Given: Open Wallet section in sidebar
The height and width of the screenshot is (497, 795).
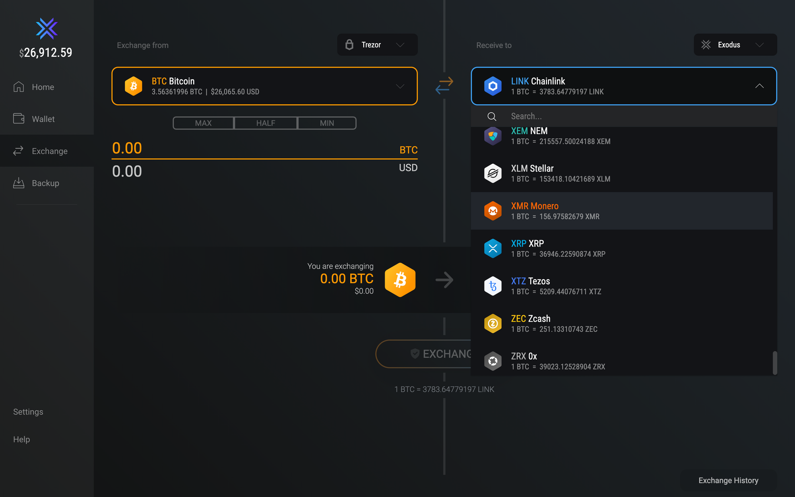Looking at the screenshot, I should 47,119.
